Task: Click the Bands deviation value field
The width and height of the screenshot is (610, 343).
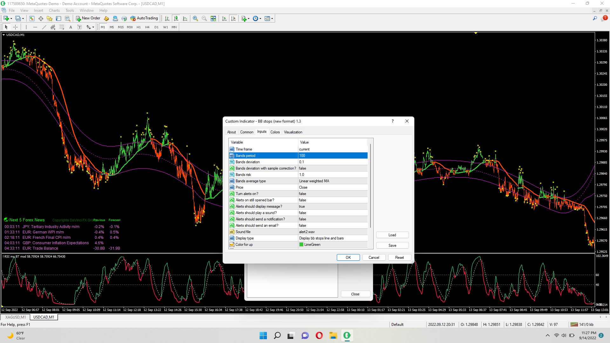Action: tap(332, 162)
